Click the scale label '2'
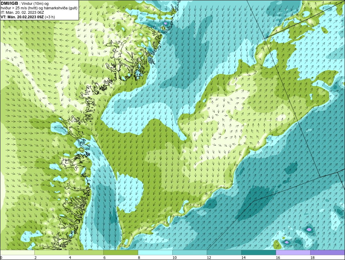Screen dimensions: 345x260 pos(36,258)
